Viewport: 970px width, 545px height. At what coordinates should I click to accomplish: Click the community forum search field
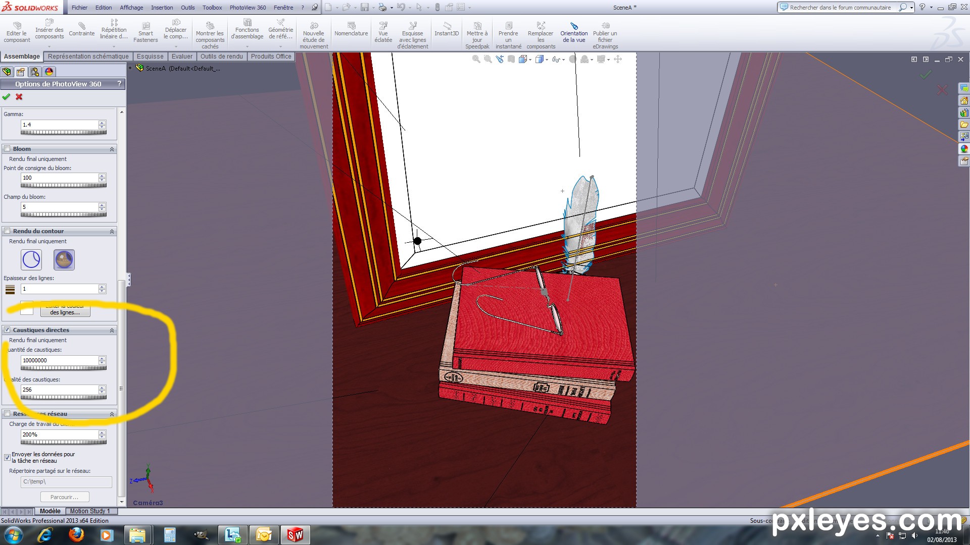(840, 8)
